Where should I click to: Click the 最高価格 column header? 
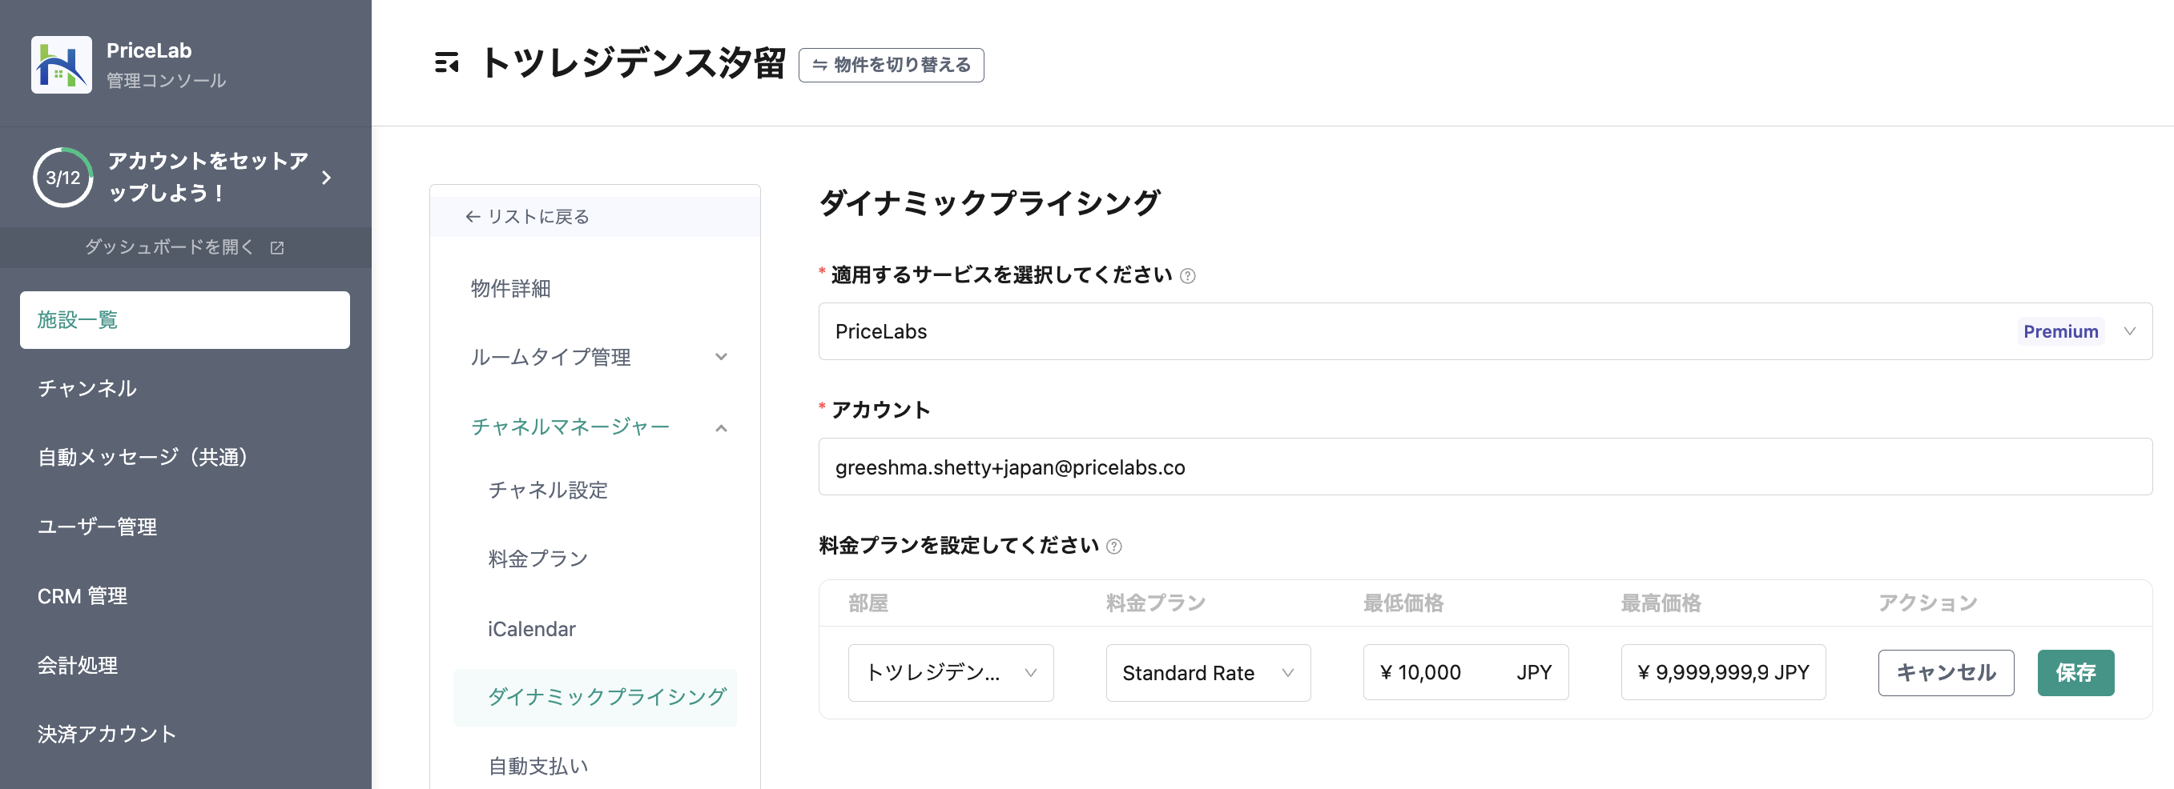tap(1660, 603)
